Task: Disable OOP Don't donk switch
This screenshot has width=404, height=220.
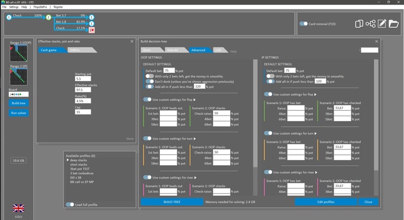Action: pyautogui.click(x=149, y=81)
